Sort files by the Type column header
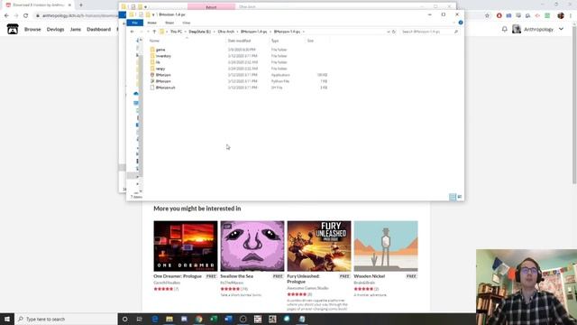The height and width of the screenshot is (325, 577). coord(275,41)
